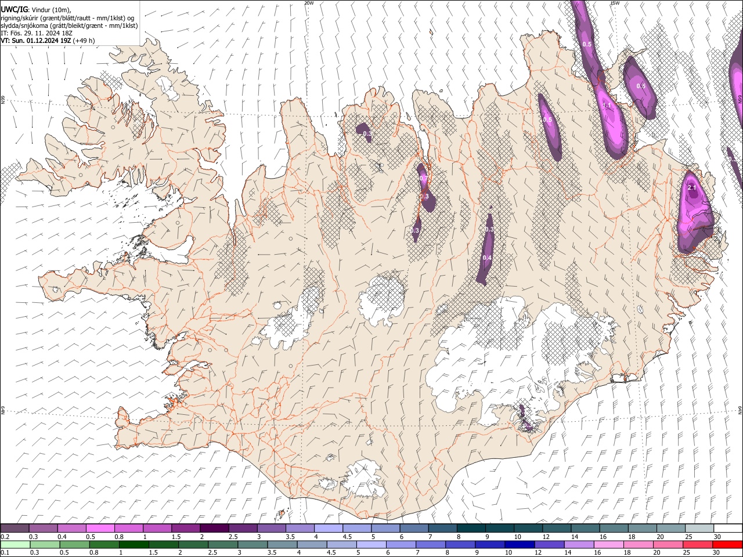Click dark purple 2 swatch in upper legend row
This screenshot has height=557, width=743.
click(x=214, y=529)
